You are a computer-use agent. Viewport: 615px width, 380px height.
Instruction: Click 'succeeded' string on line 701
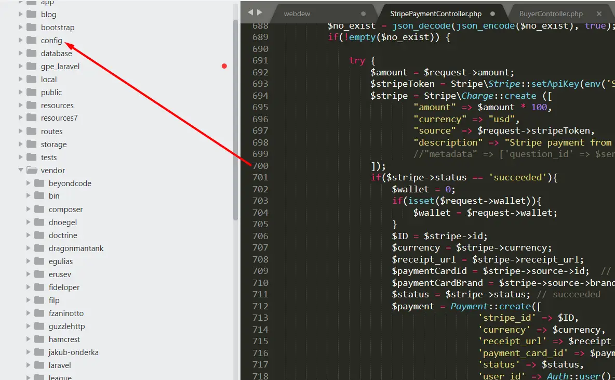tap(518, 177)
